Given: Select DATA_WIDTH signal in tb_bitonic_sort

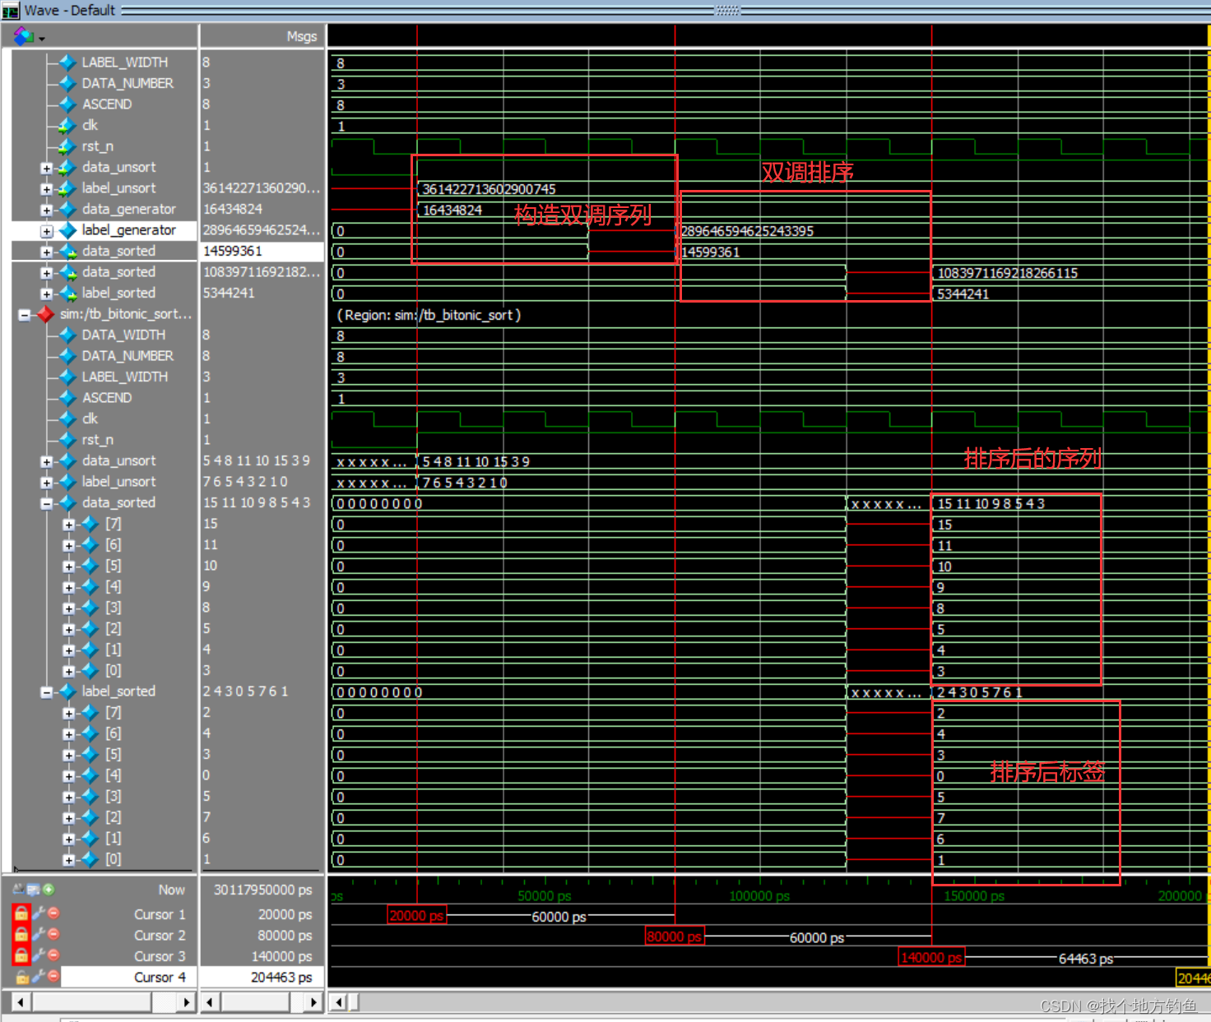Looking at the screenshot, I should [x=123, y=335].
